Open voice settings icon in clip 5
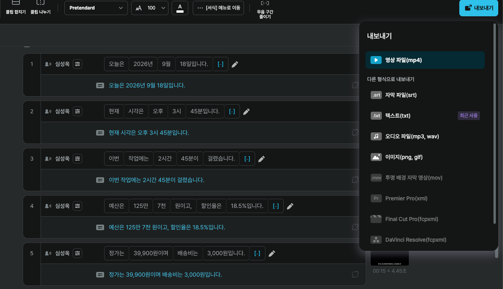 77,253
